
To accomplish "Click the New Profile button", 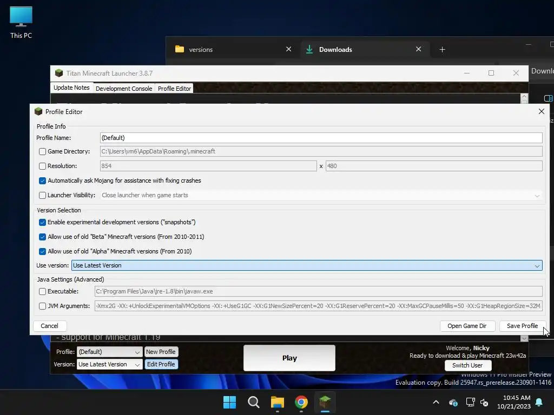I will coord(161,352).
